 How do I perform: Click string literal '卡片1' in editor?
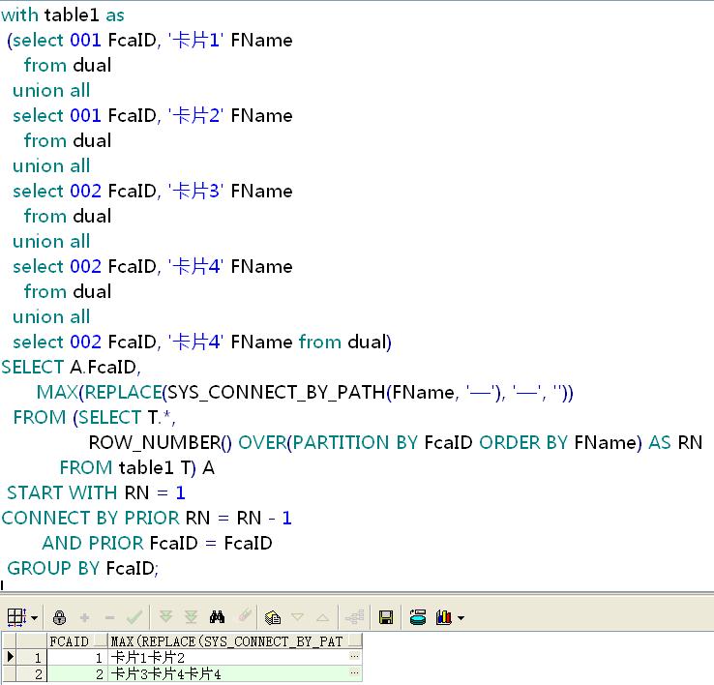(195, 40)
